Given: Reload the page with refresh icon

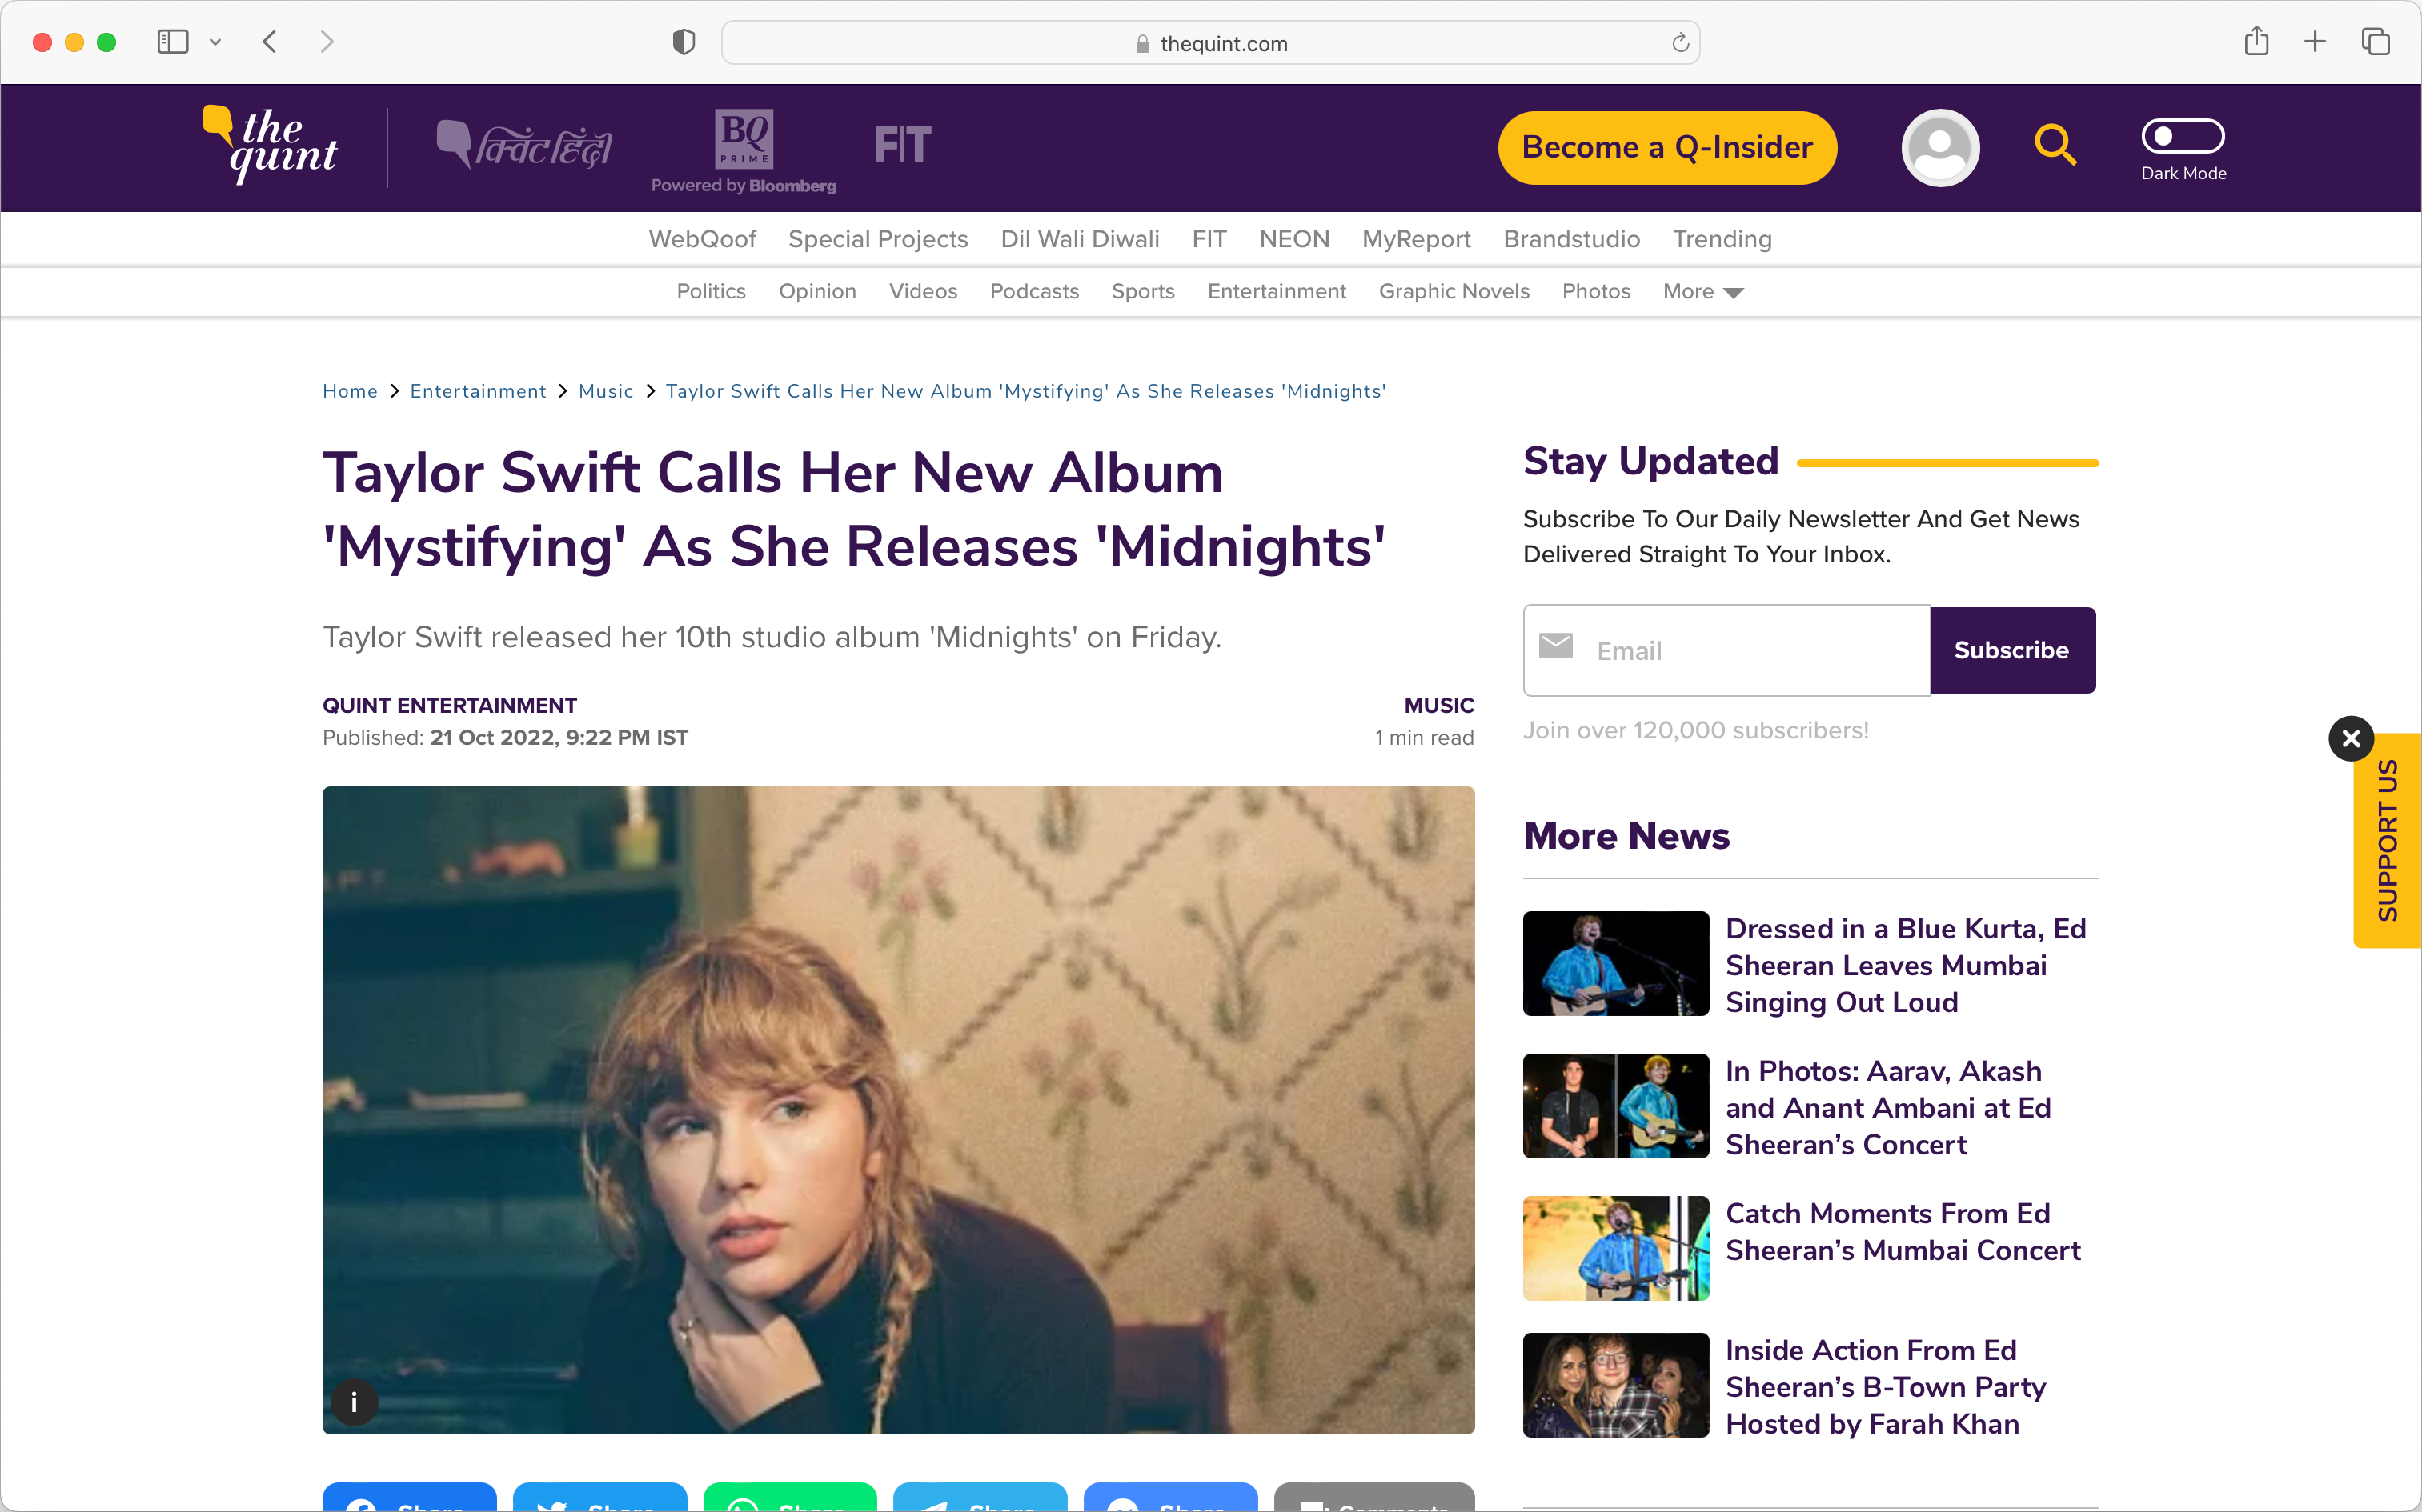Looking at the screenshot, I should click(x=1680, y=43).
